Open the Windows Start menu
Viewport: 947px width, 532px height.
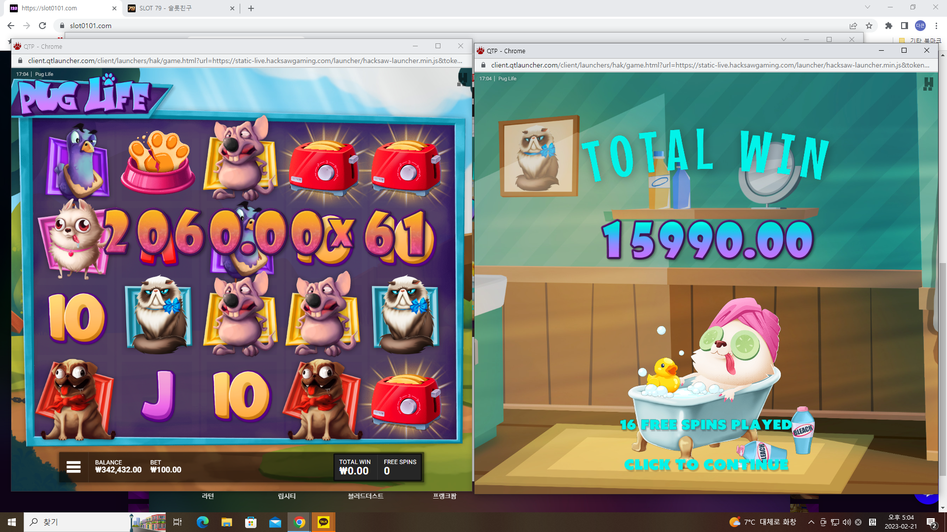12,522
